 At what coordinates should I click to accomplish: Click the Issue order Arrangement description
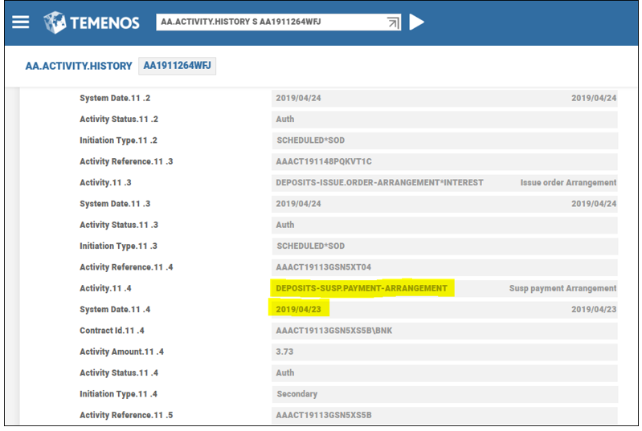point(568,182)
